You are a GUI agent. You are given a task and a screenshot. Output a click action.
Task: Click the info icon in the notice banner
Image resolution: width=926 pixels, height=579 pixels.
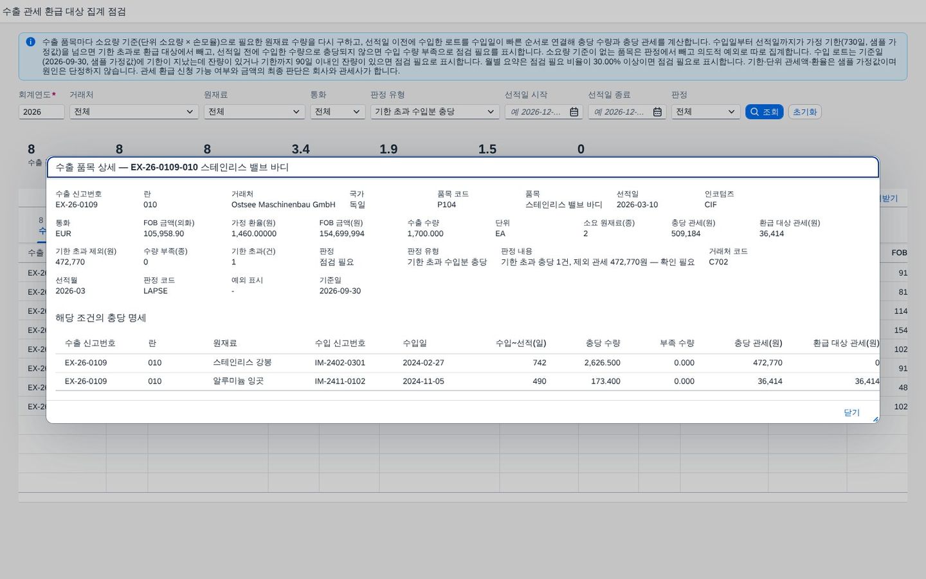coord(30,42)
